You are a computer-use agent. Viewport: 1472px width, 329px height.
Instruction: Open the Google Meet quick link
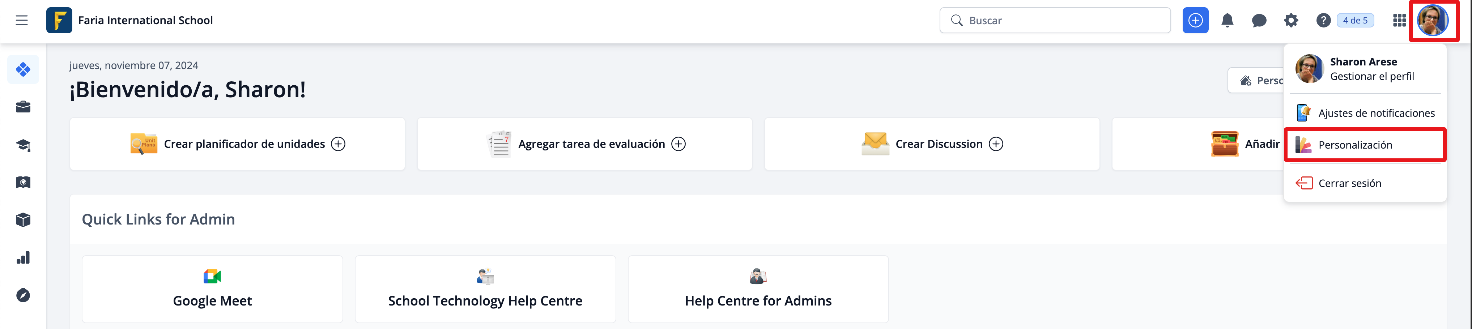[212, 289]
